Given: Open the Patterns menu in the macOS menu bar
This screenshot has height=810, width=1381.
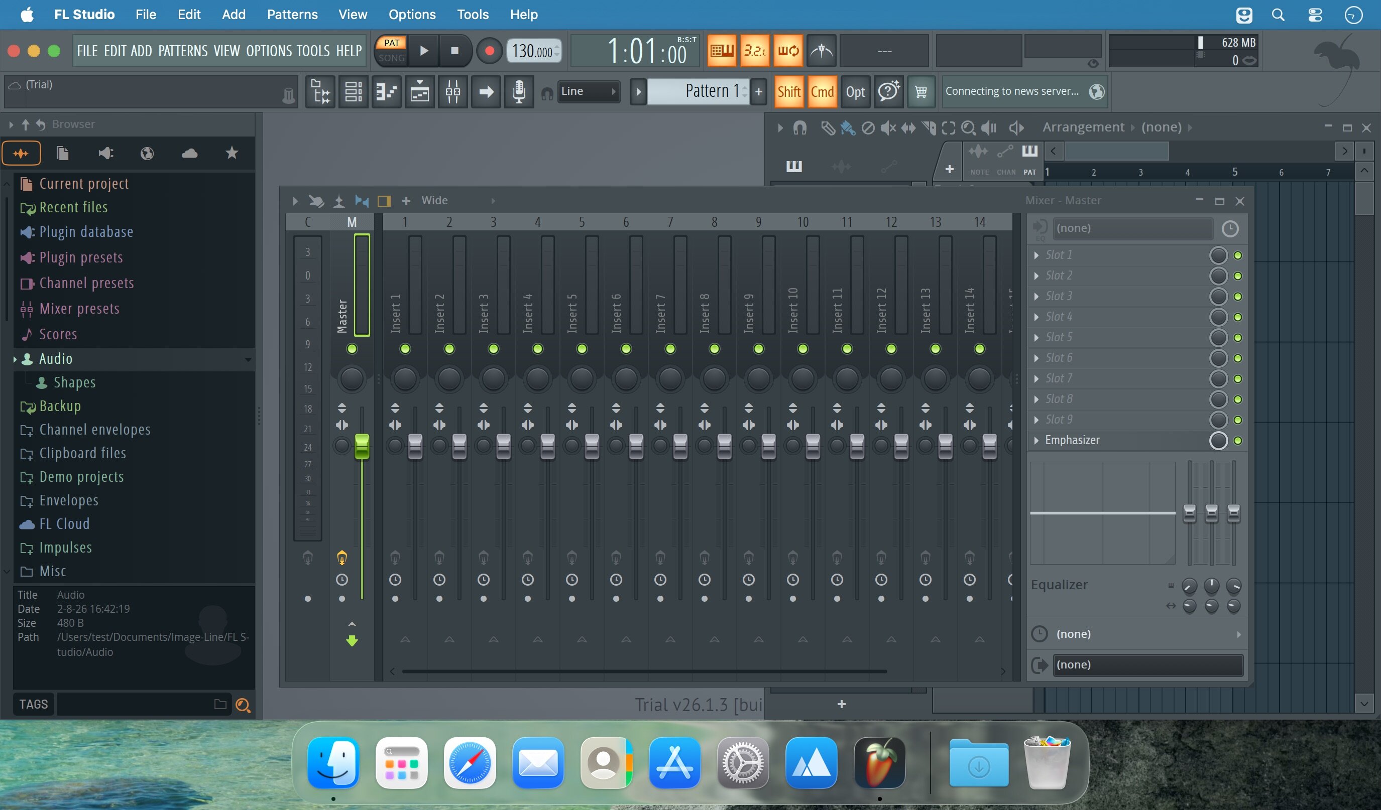Looking at the screenshot, I should pos(292,15).
